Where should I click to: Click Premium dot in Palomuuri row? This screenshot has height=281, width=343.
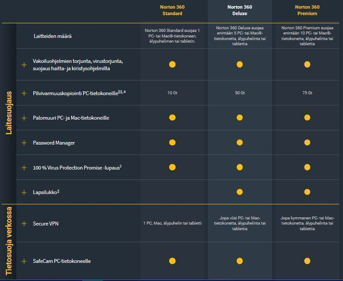pyautogui.click(x=307, y=118)
